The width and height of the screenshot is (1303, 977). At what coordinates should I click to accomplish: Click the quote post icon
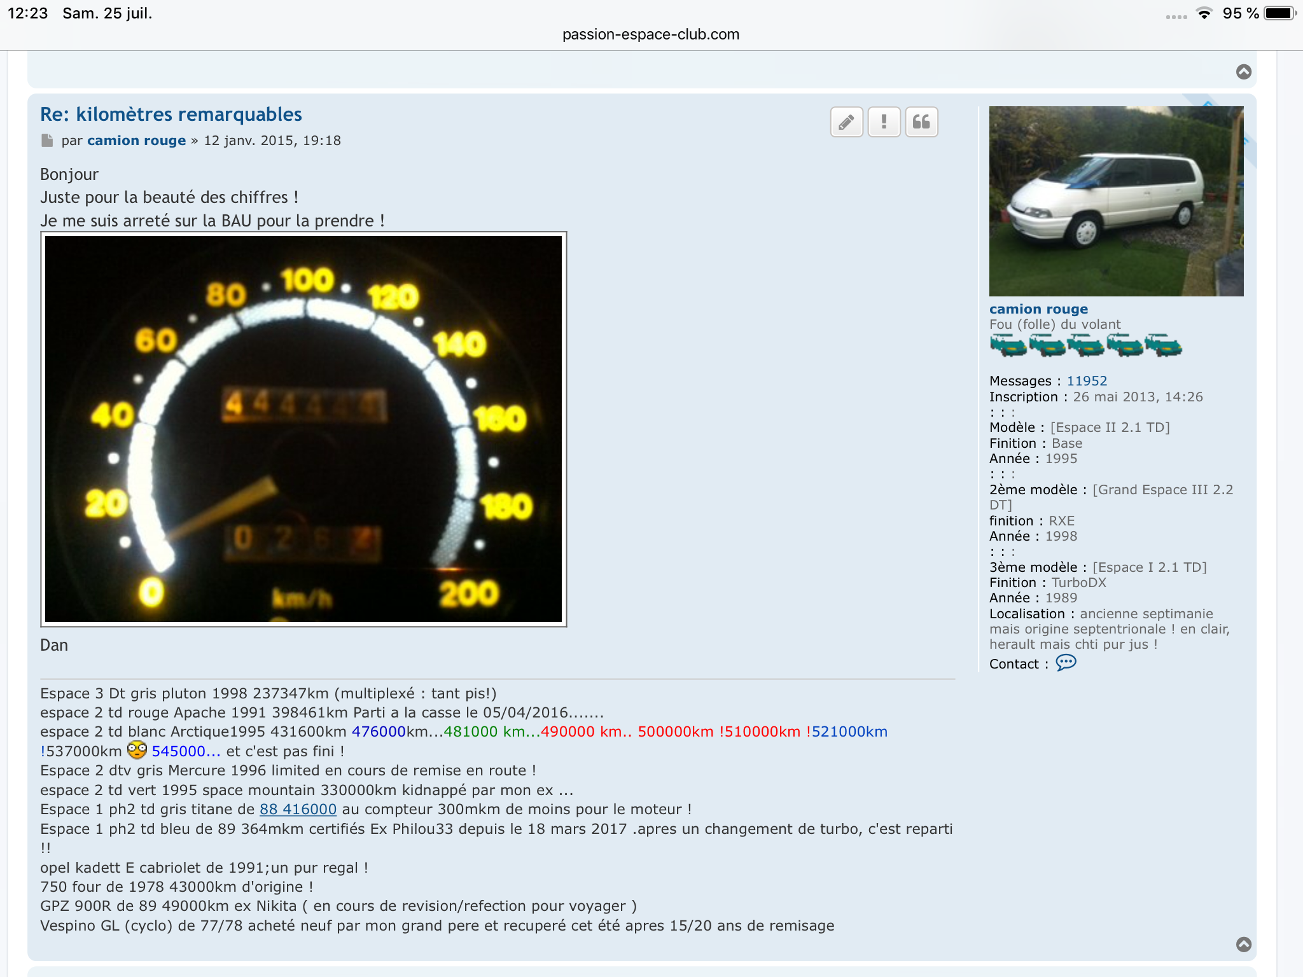point(921,122)
